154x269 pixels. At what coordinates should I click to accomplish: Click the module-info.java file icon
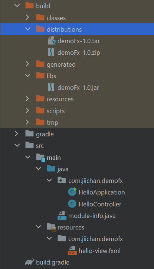[x=62, y=215]
